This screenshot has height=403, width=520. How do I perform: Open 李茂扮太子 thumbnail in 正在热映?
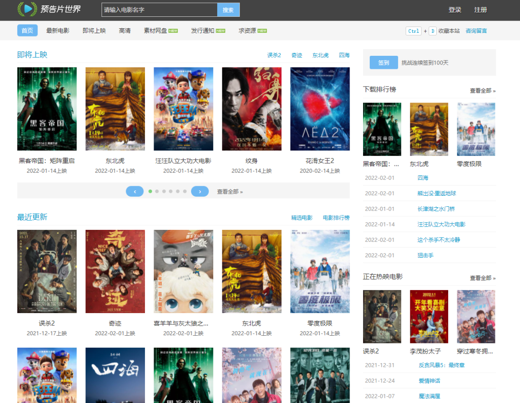429,316
